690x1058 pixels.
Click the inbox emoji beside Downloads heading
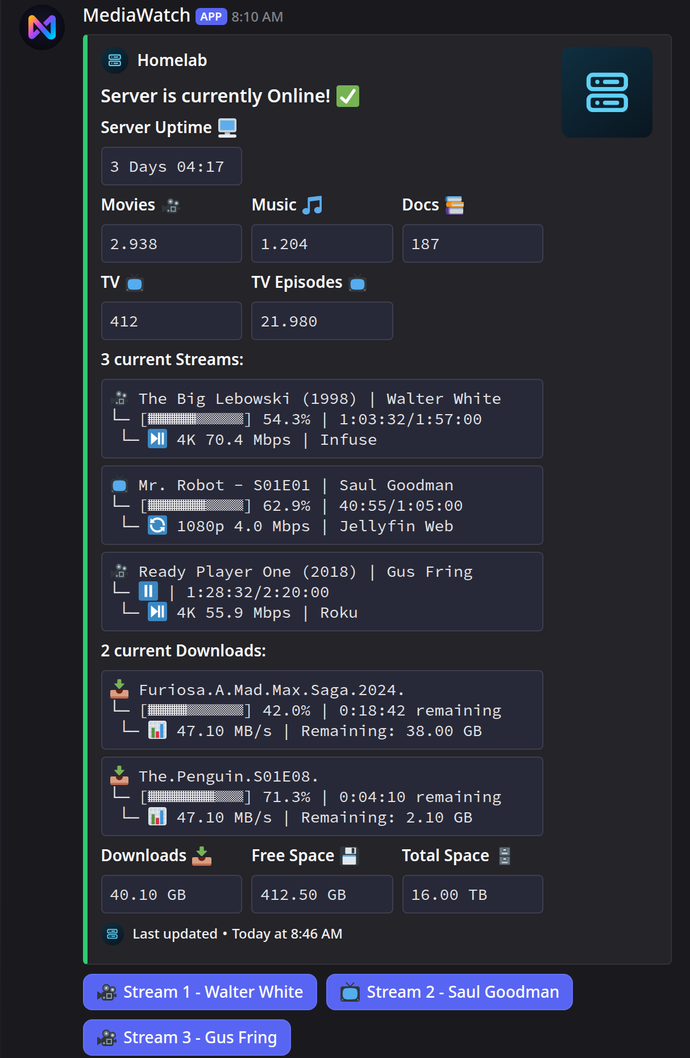coord(202,856)
